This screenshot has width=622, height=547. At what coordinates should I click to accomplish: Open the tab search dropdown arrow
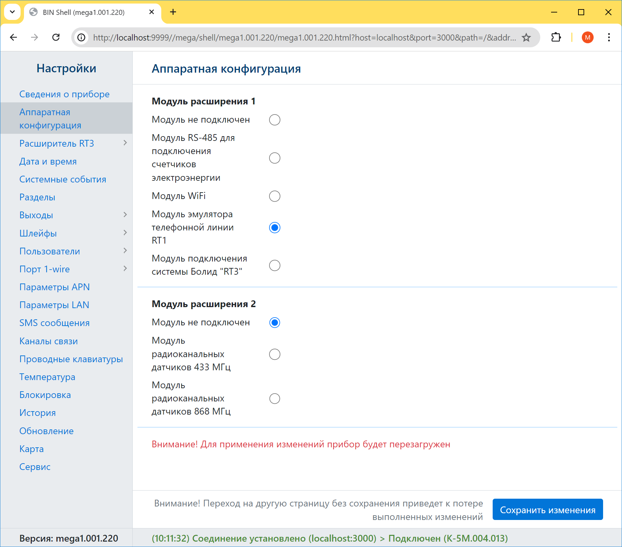pyautogui.click(x=12, y=12)
